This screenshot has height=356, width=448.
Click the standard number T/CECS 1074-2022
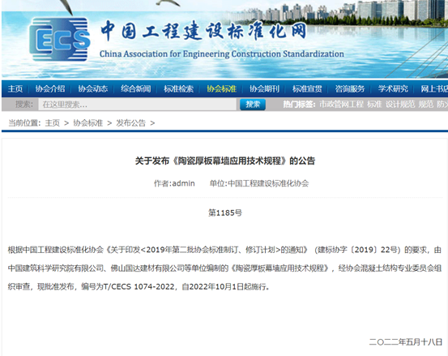click(x=139, y=286)
